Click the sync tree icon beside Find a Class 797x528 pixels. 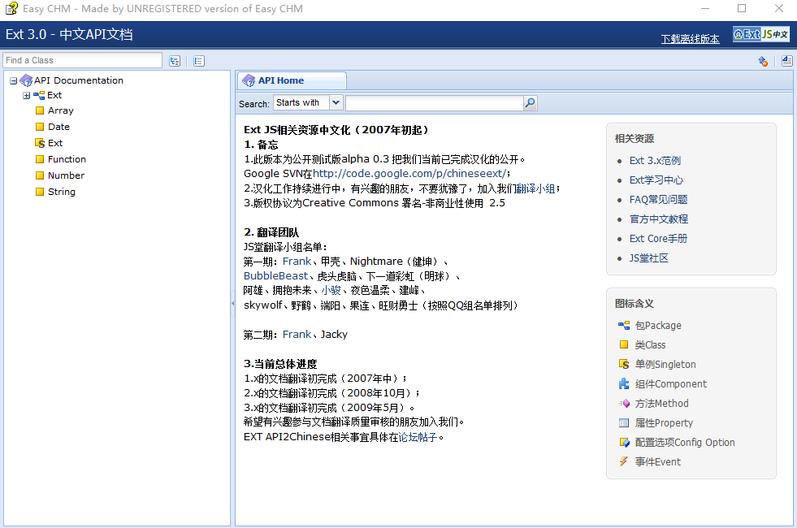pyautogui.click(x=175, y=60)
